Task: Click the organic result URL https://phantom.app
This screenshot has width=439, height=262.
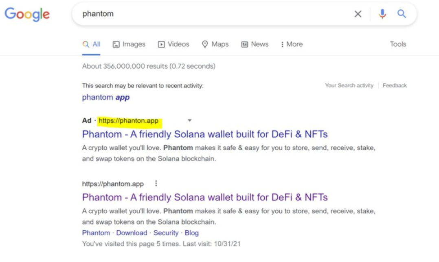Action: [113, 184]
